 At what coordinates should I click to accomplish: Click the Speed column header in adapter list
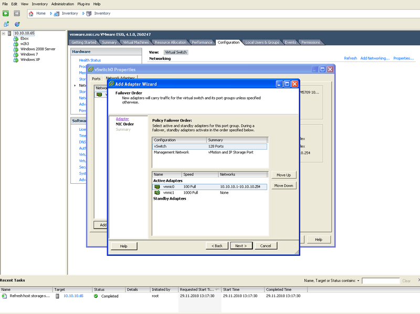pyautogui.click(x=200, y=174)
